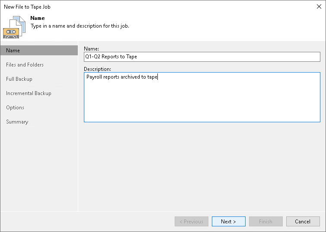The width and height of the screenshot is (326, 232).
Task: Click the 'Name:' field label
Action: (92, 48)
